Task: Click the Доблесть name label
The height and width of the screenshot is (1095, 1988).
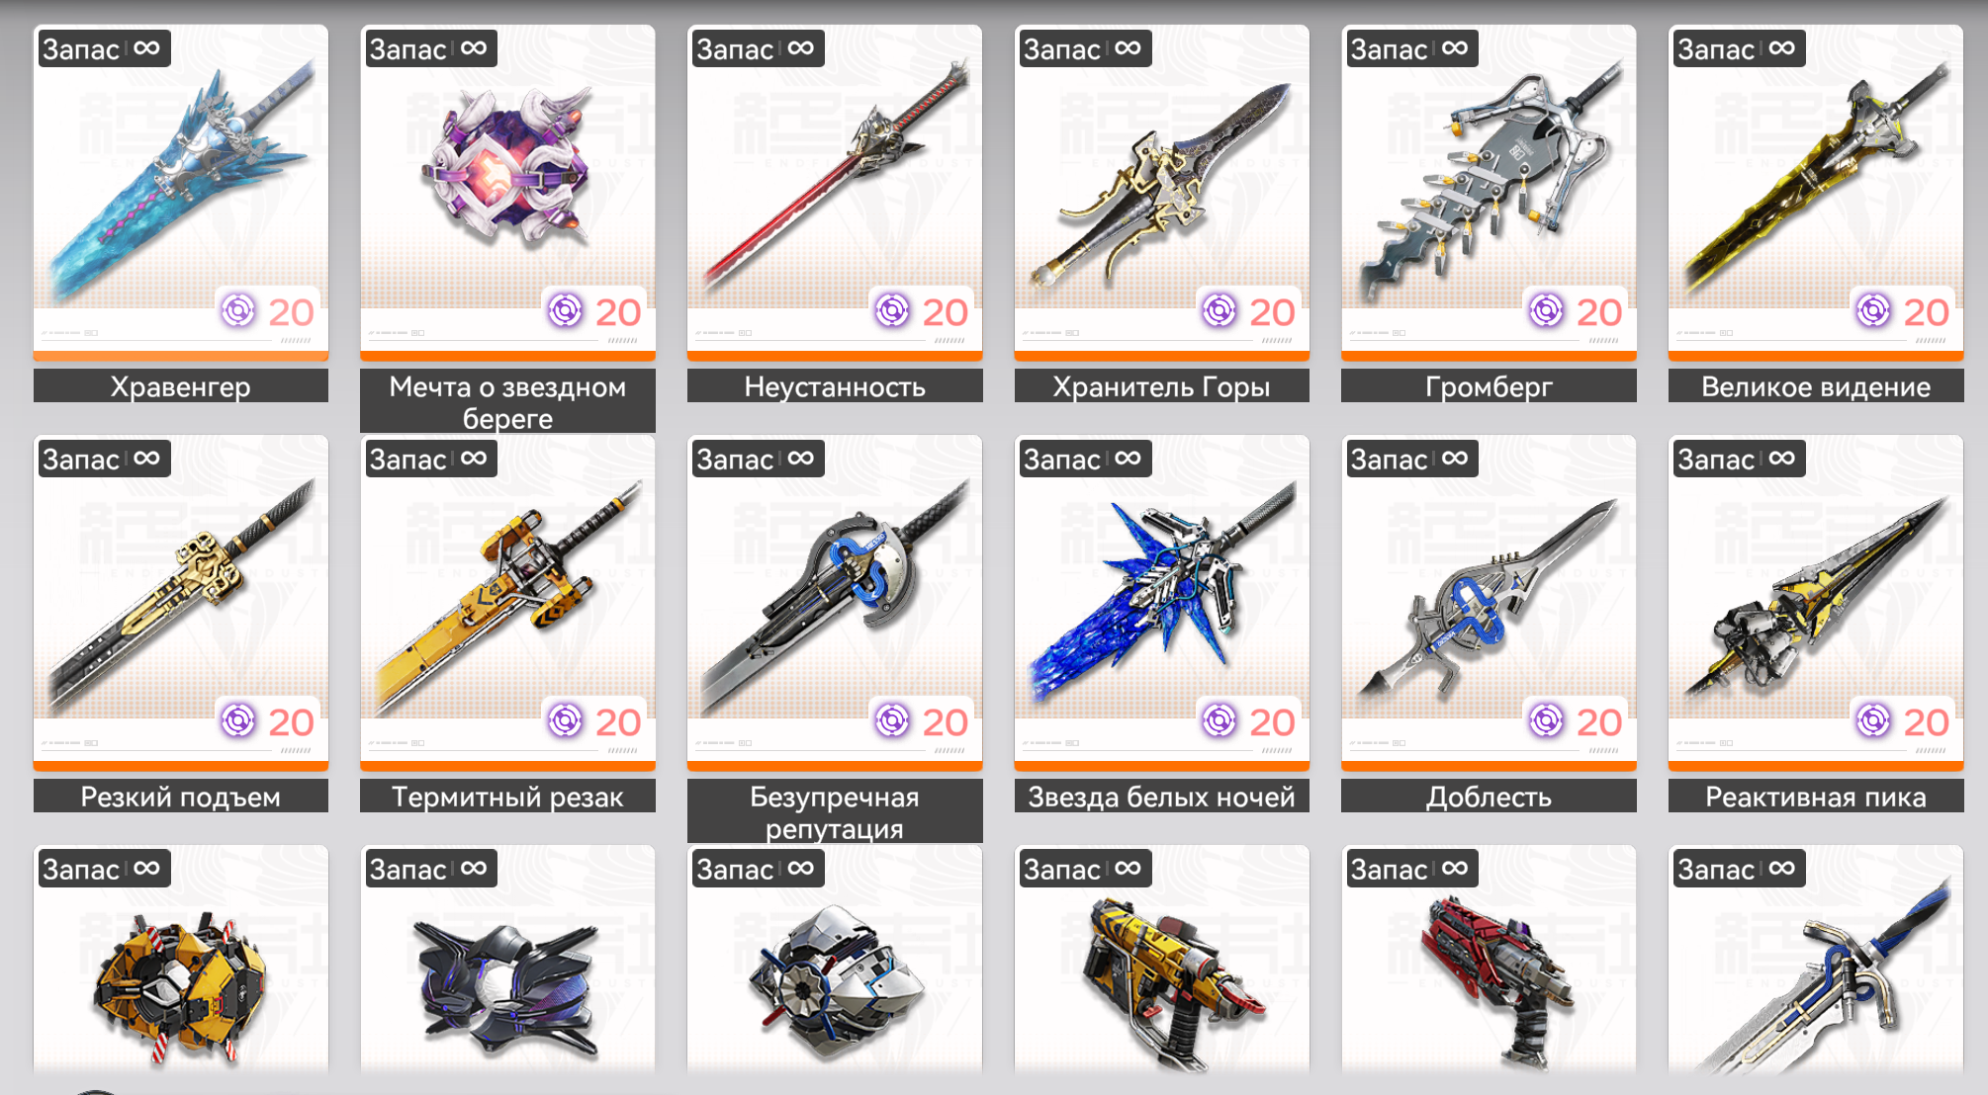Action: [1489, 797]
